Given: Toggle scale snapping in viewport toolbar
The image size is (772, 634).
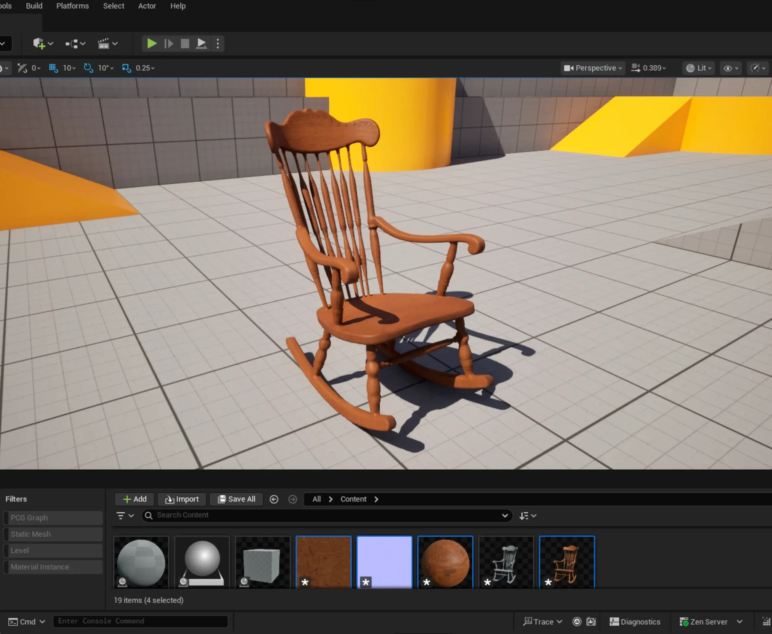Looking at the screenshot, I should [x=126, y=68].
